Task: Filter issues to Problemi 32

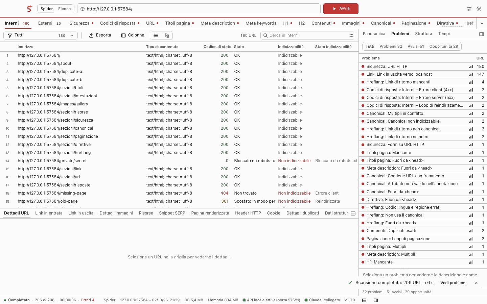Action: (x=391, y=46)
